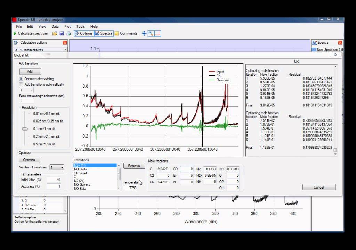Enable Add transitions automatically checkbox
Image resolution: width=356 pixels, height=250 pixels.
[x=21, y=84]
